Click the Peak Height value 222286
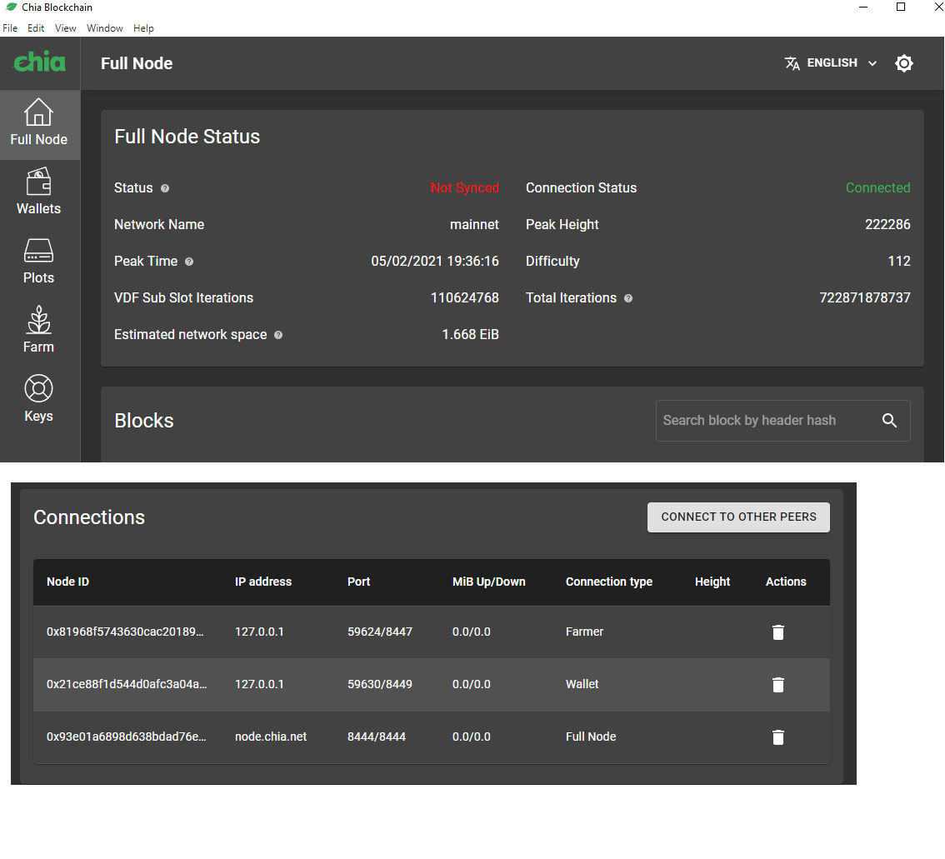 887,225
